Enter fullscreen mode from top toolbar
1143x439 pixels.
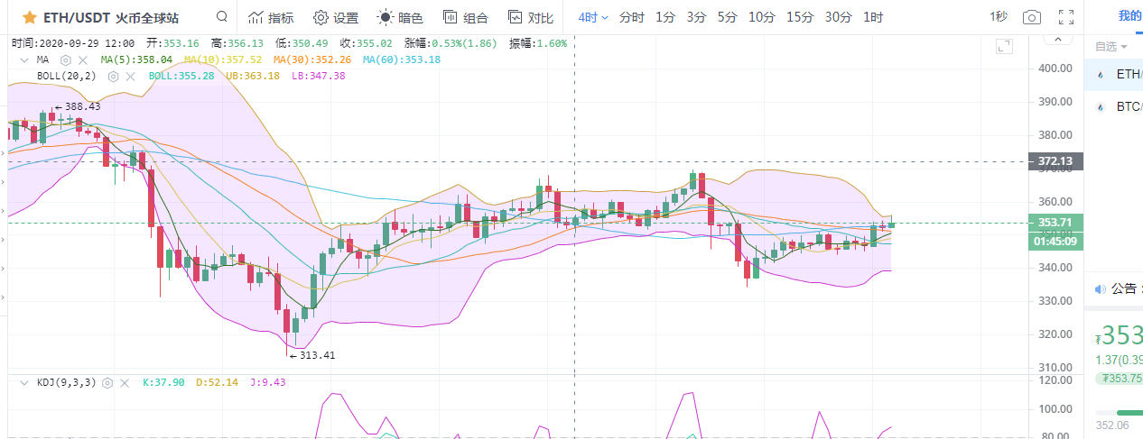[1066, 17]
